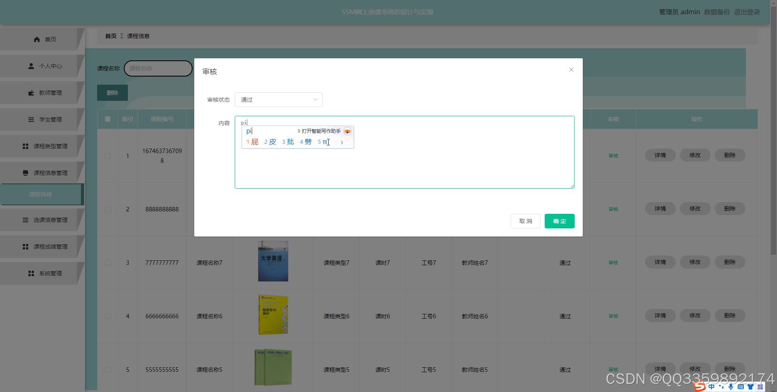Open the smart writing assistant icon in IME popup
The image size is (777, 392).
click(347, 131)
